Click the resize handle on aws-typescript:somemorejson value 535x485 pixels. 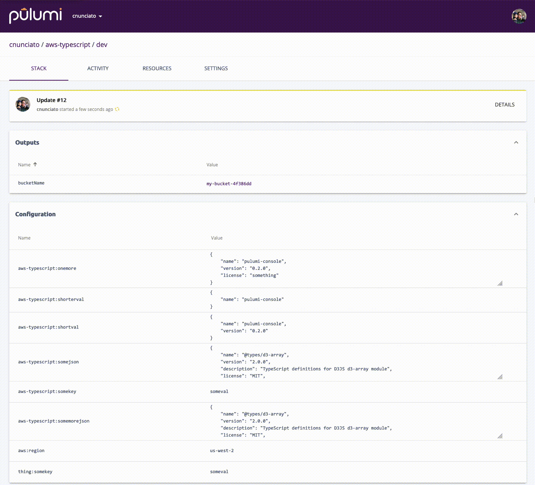point(500,436)
